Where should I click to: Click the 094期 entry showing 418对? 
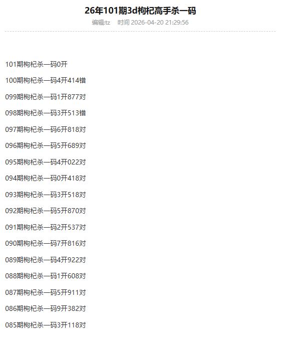[x=46, y=178]
